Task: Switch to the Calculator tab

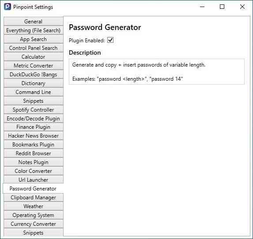Action: [34, 57]
